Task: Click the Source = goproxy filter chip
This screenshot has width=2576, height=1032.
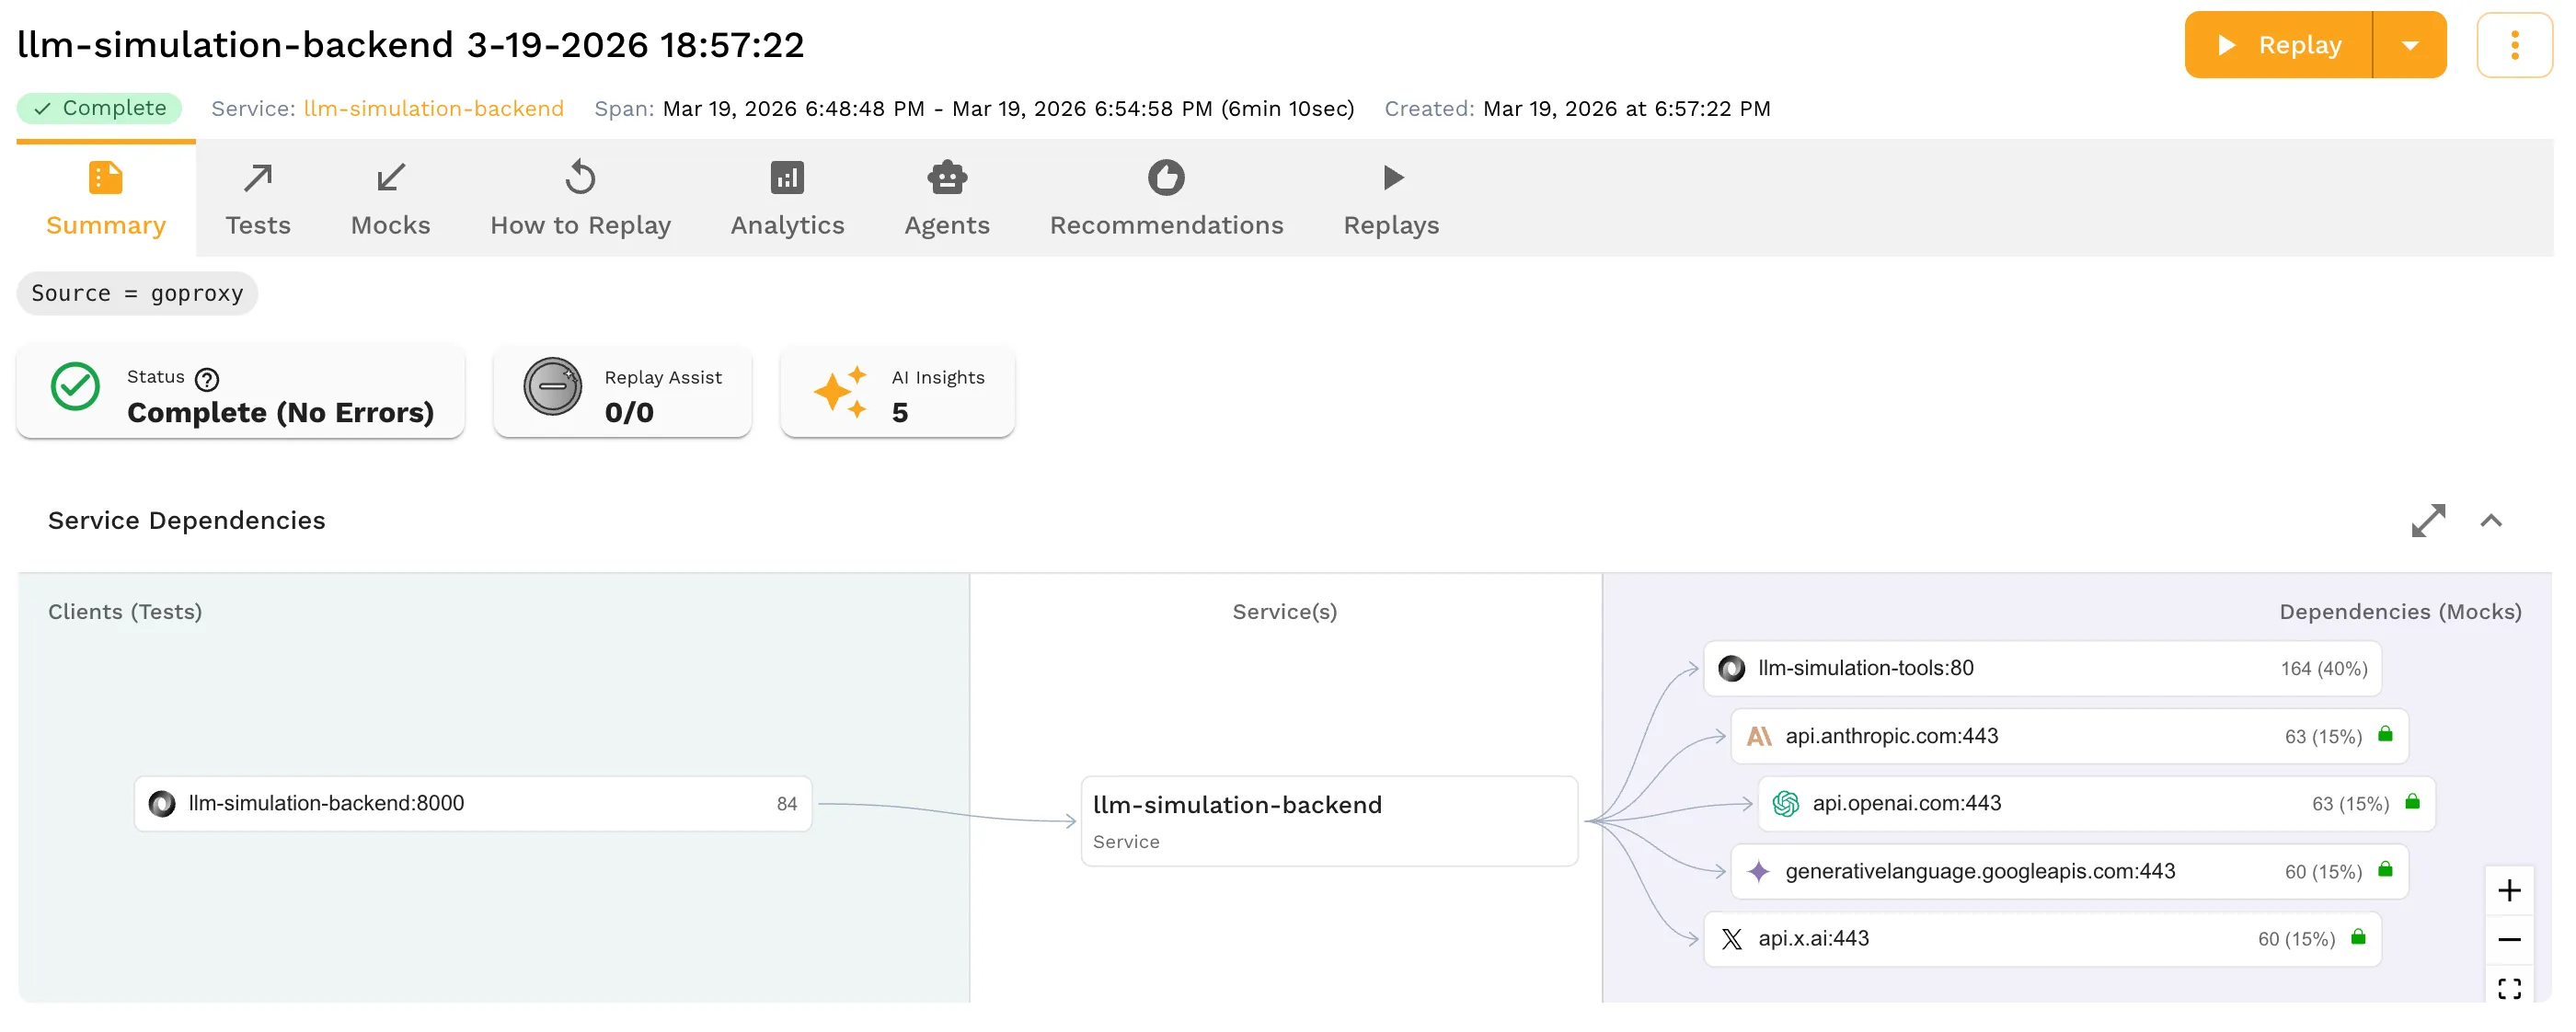Action: (136, 293)
